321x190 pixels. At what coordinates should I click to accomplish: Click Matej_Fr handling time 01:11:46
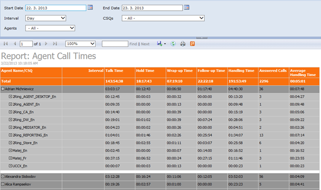click(x=236, y=158)
